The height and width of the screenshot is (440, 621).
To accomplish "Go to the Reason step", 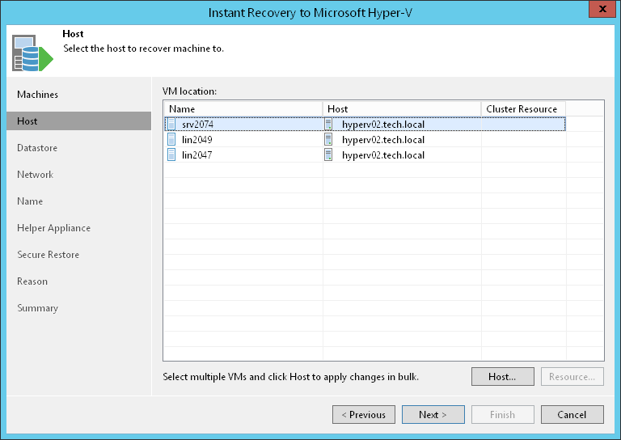I will (x=32, y=281).
